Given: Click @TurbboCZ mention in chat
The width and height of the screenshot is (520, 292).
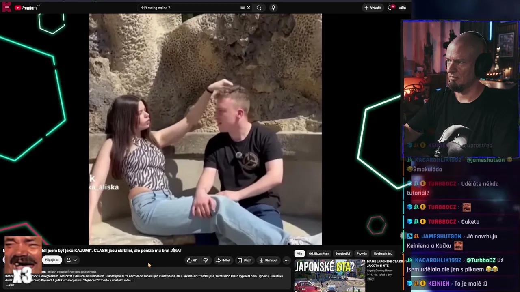Looking at the screenshot, I should [480, 260].
